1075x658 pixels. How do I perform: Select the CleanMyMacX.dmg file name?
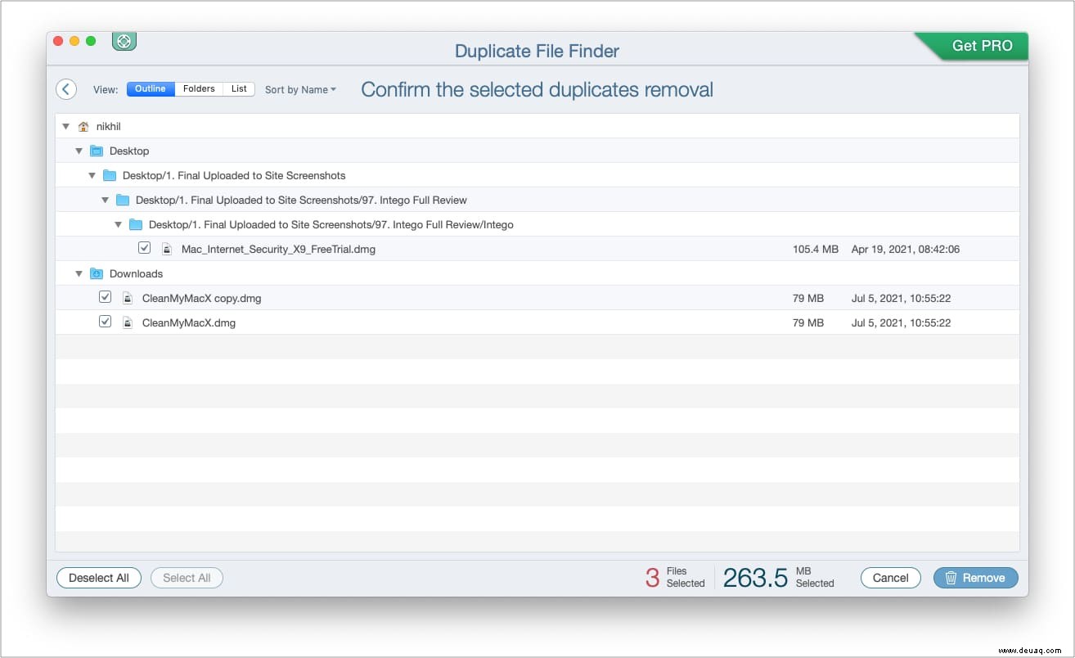189,323
